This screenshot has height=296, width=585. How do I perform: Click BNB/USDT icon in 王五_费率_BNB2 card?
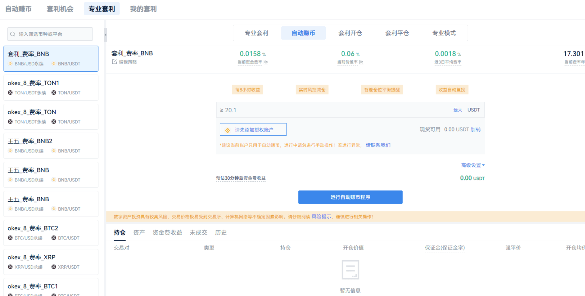[54, 151]
